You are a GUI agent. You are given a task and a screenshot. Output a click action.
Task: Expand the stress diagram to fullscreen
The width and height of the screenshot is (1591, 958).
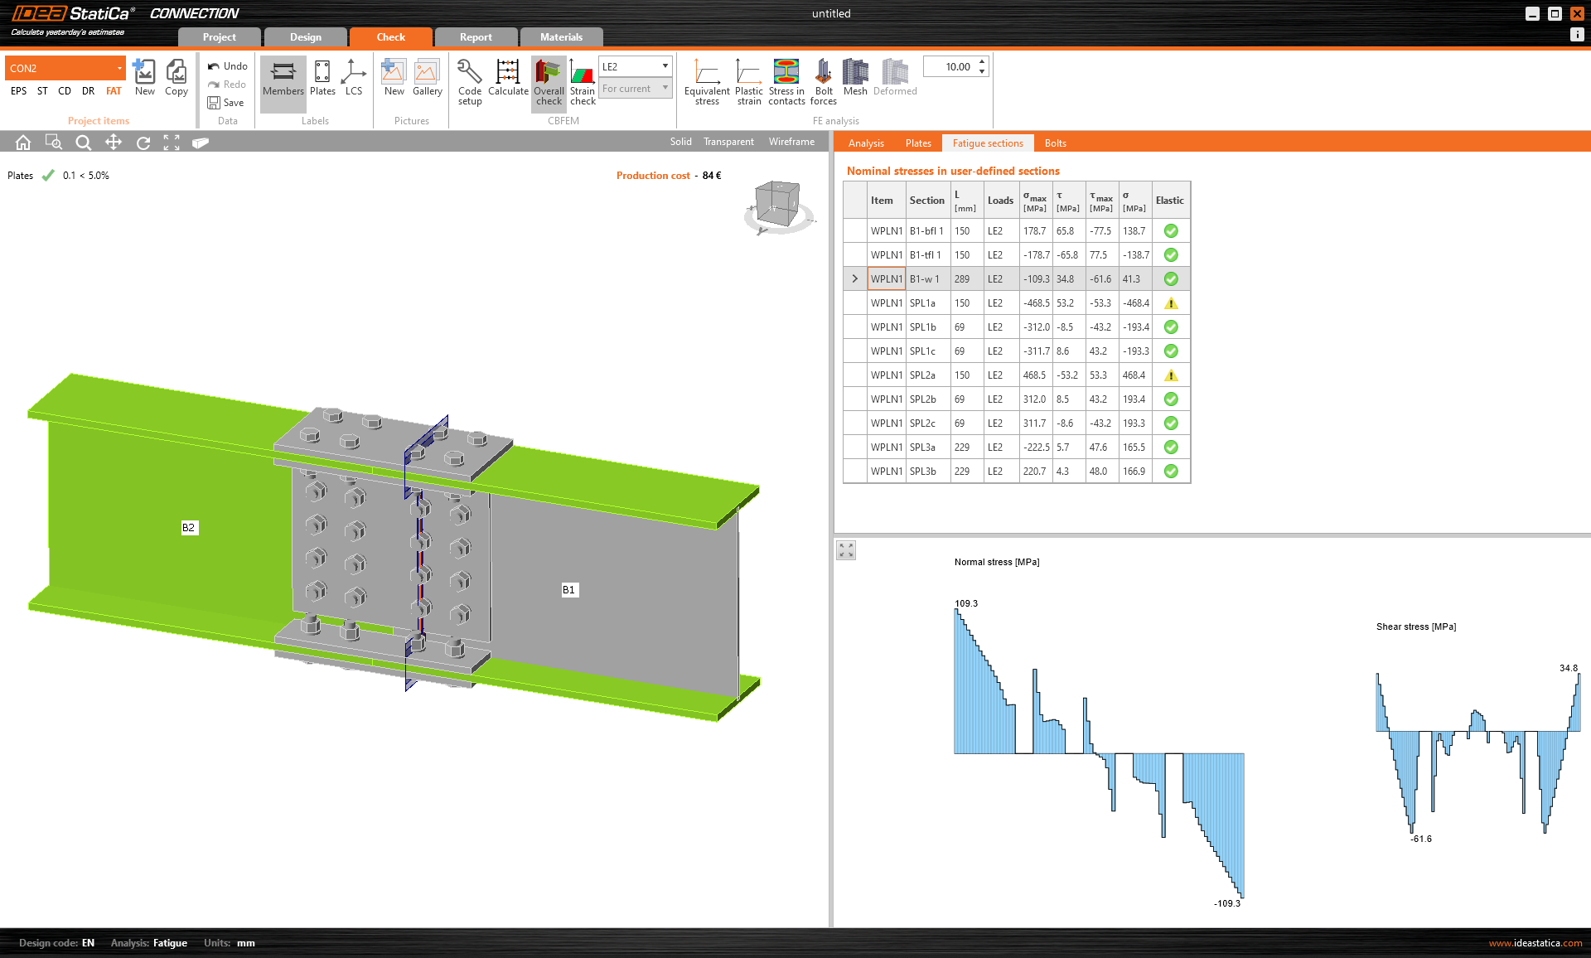[x=846, y=550]
